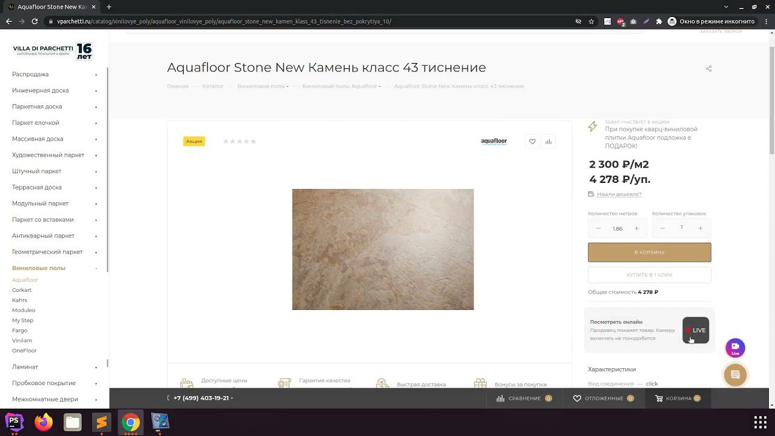775x436 pixels.
Task: Bookmark this page with star icon
Action: (x=592, y=21)
